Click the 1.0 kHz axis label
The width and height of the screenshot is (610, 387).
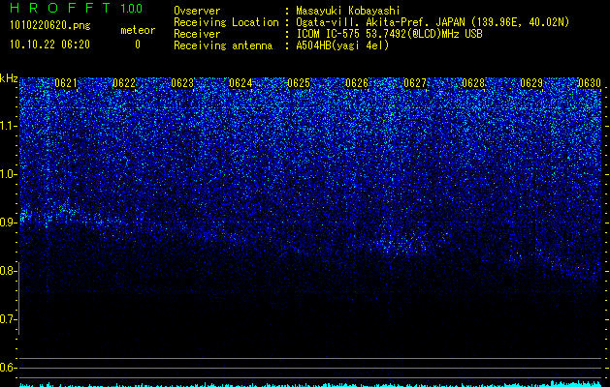click(x=8, y=174)
